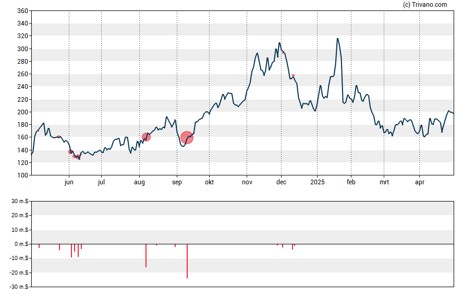
Task: Click the 'sep' month axis label
Action: point(177,182)
